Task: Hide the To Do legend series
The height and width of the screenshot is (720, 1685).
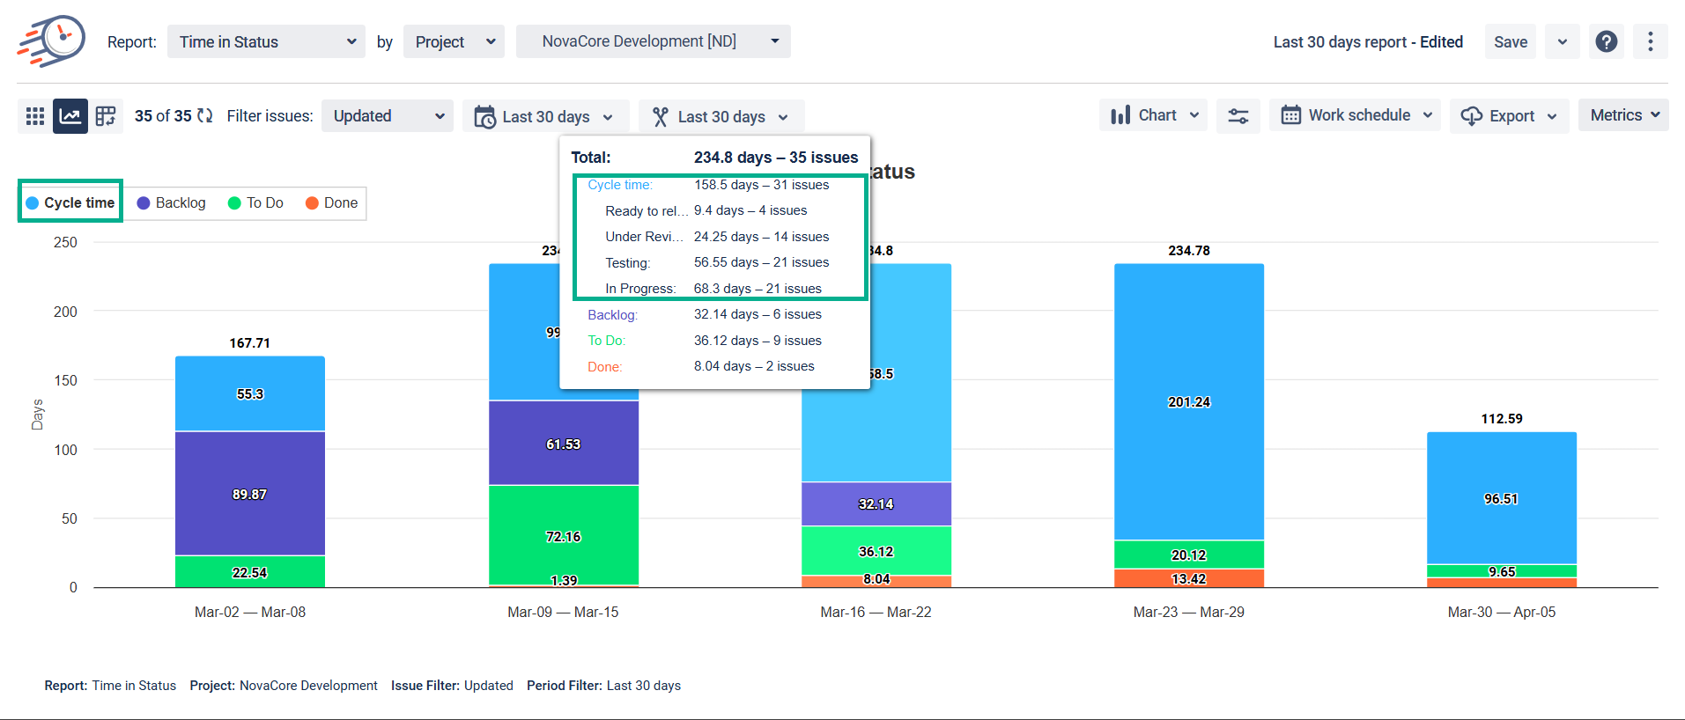Action: [x=255, y=203]
